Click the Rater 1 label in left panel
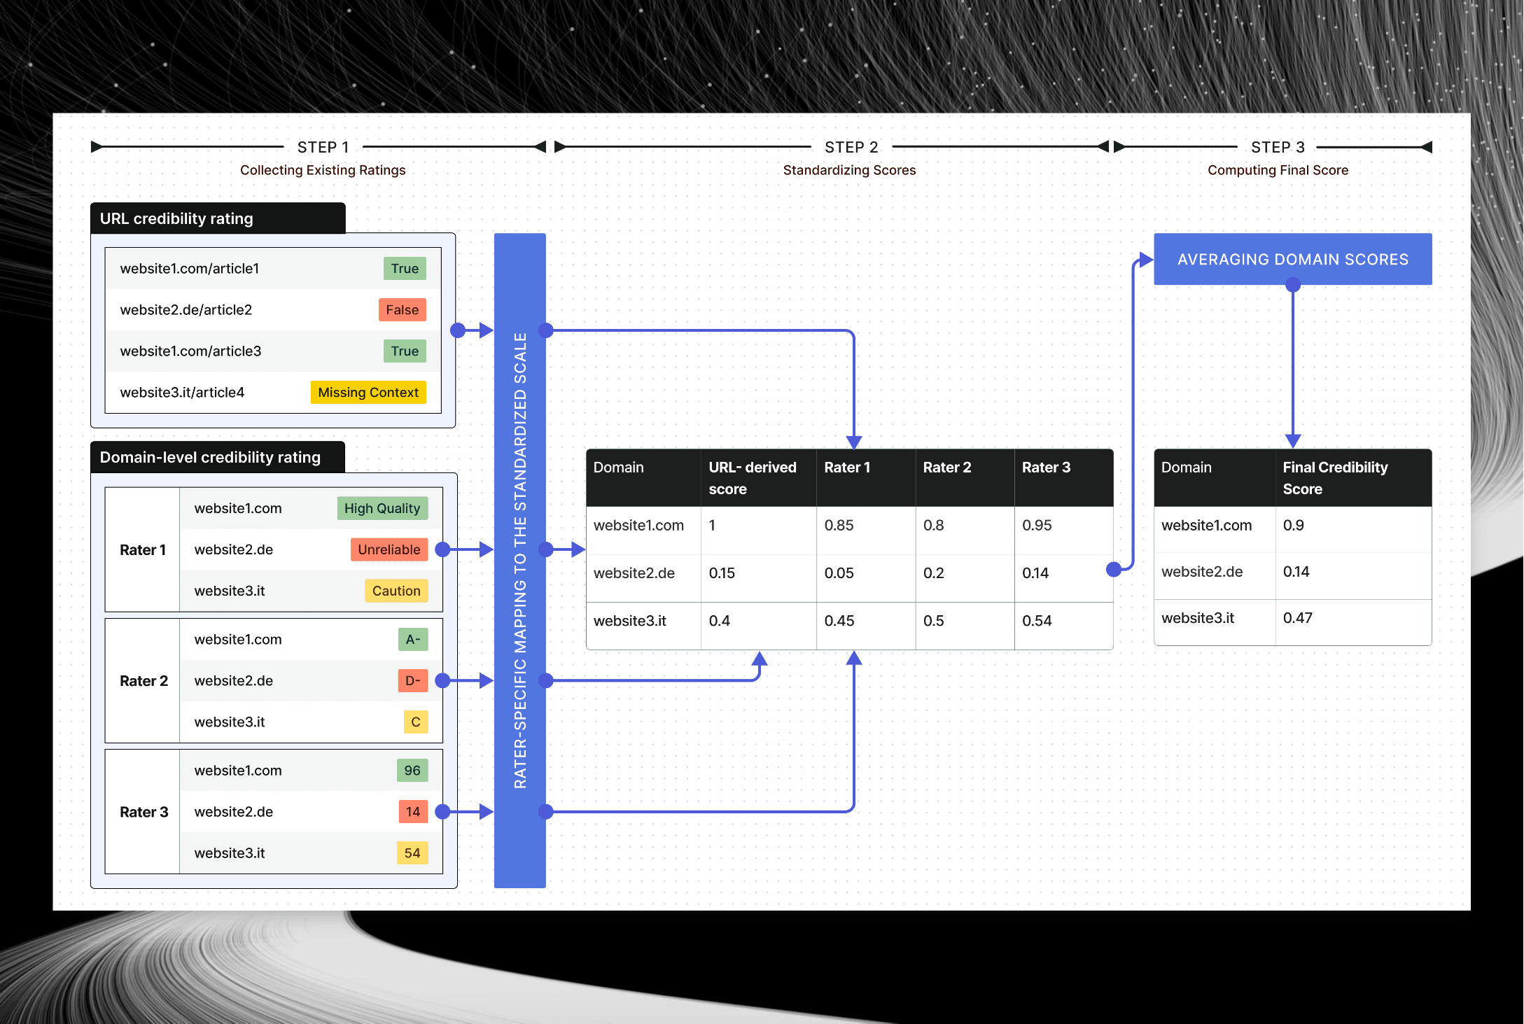Screen dimensions: 1524x1024 143,549
